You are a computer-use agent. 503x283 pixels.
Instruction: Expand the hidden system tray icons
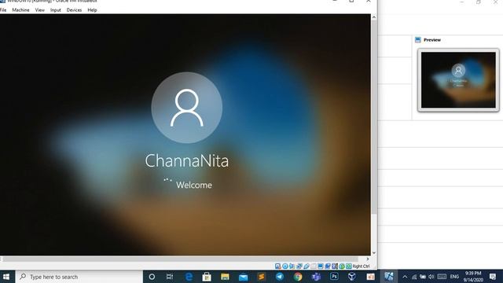405,277
